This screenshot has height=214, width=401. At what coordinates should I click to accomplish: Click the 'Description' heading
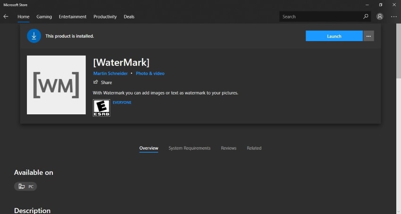pos(32,211)
